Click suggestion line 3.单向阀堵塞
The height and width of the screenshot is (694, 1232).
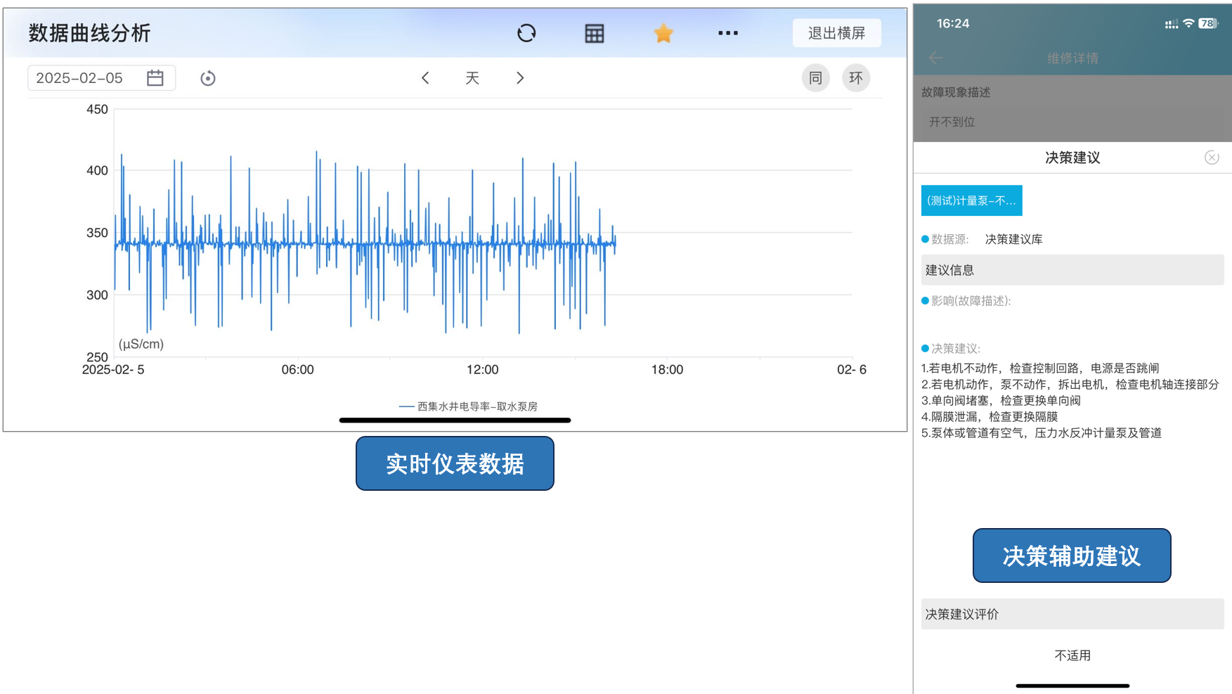pos(1001,400)
